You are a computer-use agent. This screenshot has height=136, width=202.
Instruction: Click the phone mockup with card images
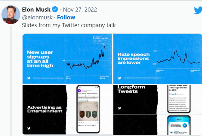(x=88, y=109)
